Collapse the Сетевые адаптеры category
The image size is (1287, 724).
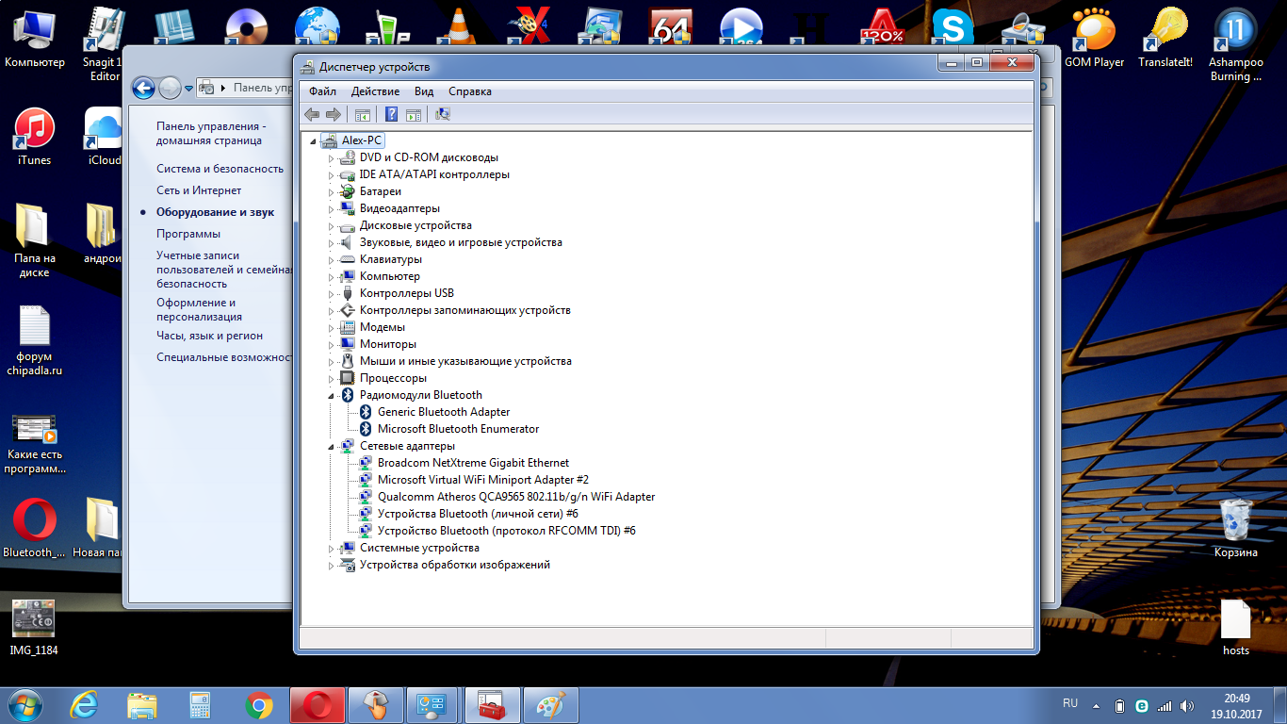tap(331, 446)
